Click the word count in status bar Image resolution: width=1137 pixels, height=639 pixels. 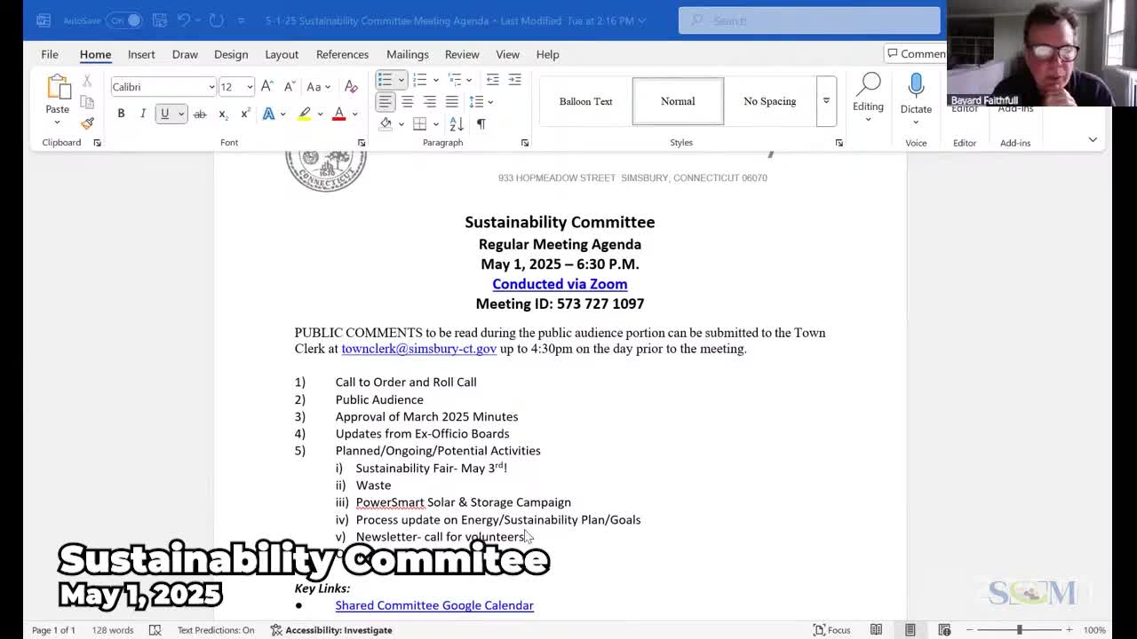point(112,630)
